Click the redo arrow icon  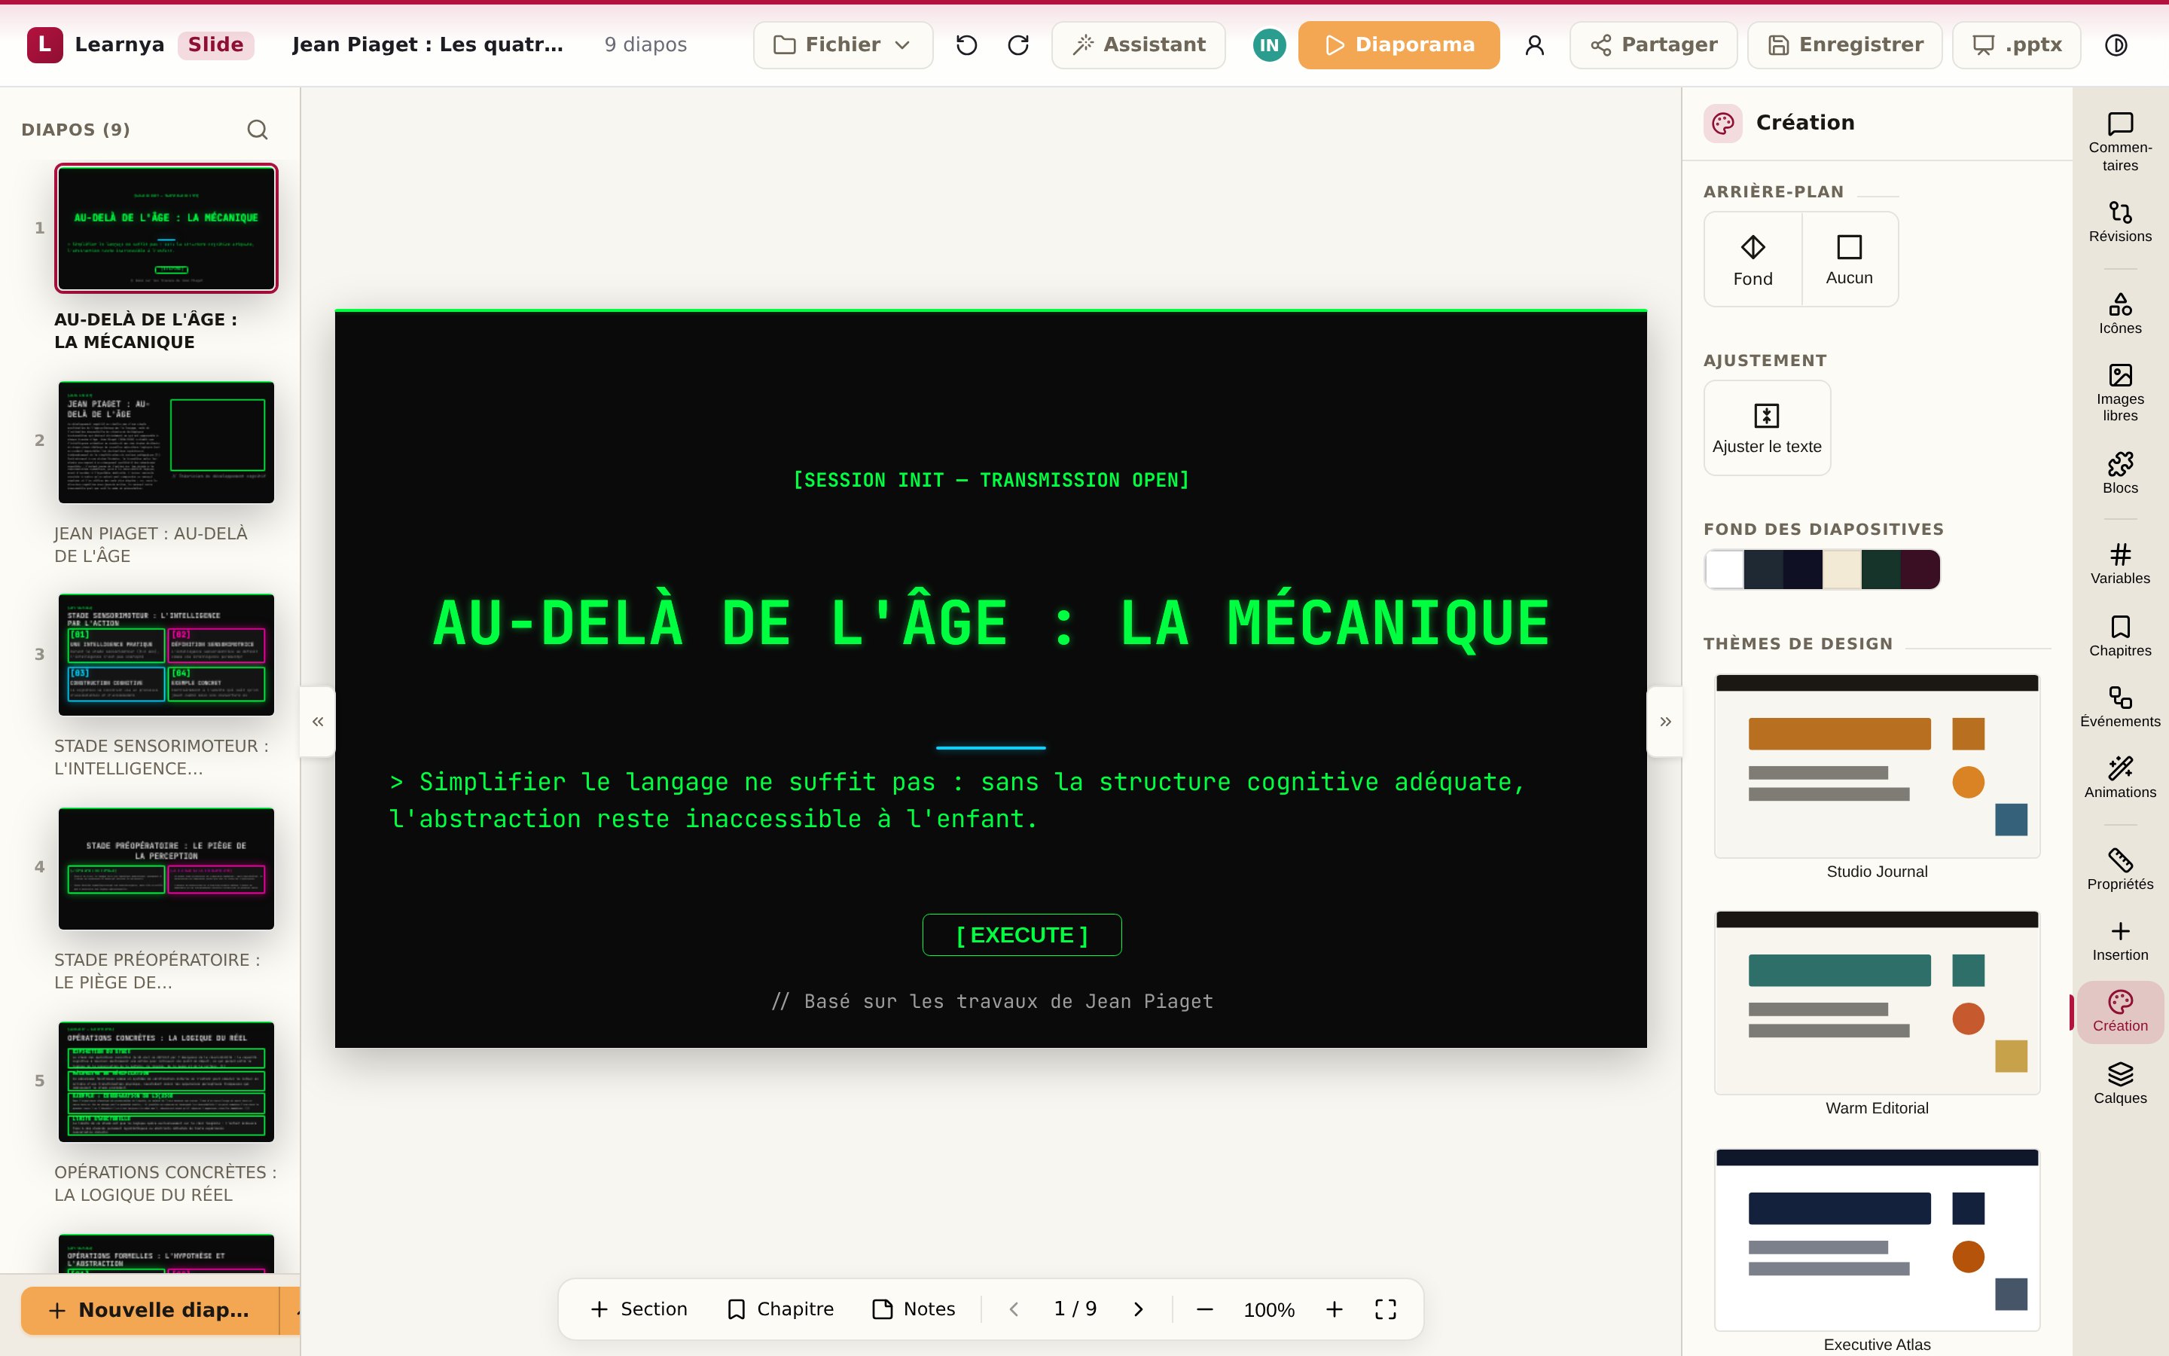coord(1018,45)
